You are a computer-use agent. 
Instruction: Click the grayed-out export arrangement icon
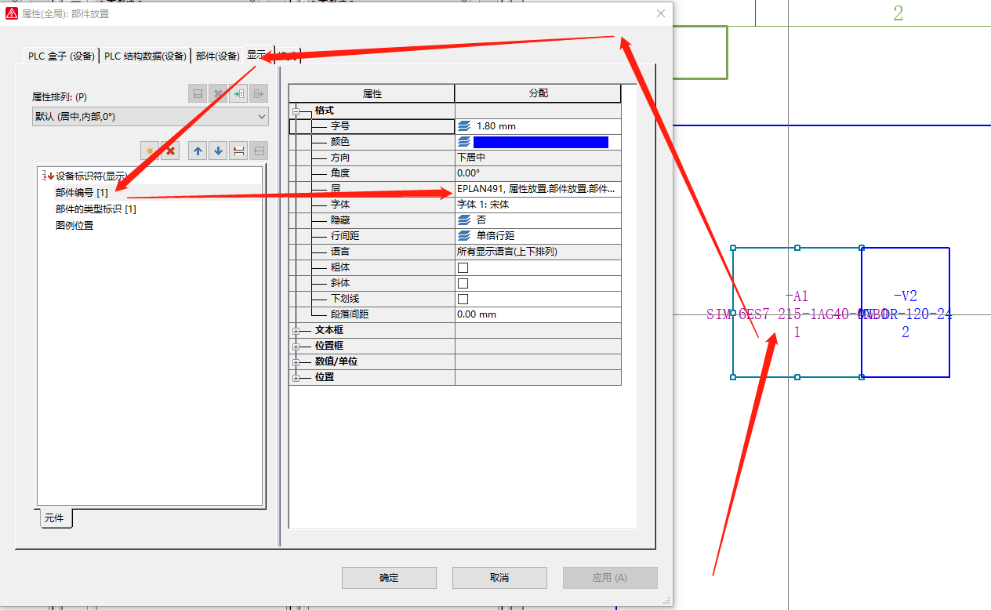coord(259,94)
